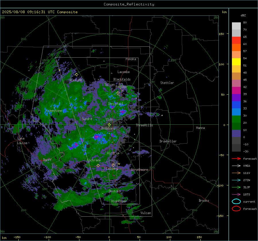Click the Composite_Reflectivity title text
The image size is (258, 241).
(129, 4)
